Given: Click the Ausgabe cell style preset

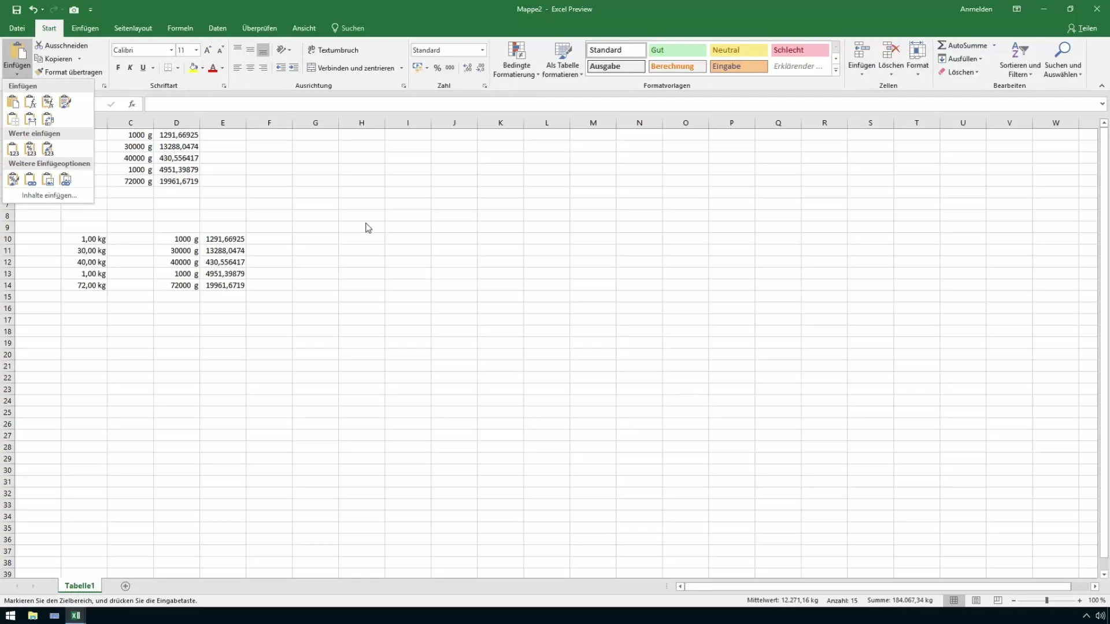Looking at the screenshot, I should coord(615,66).
